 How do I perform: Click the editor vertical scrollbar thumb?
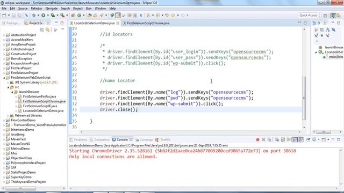304,98
